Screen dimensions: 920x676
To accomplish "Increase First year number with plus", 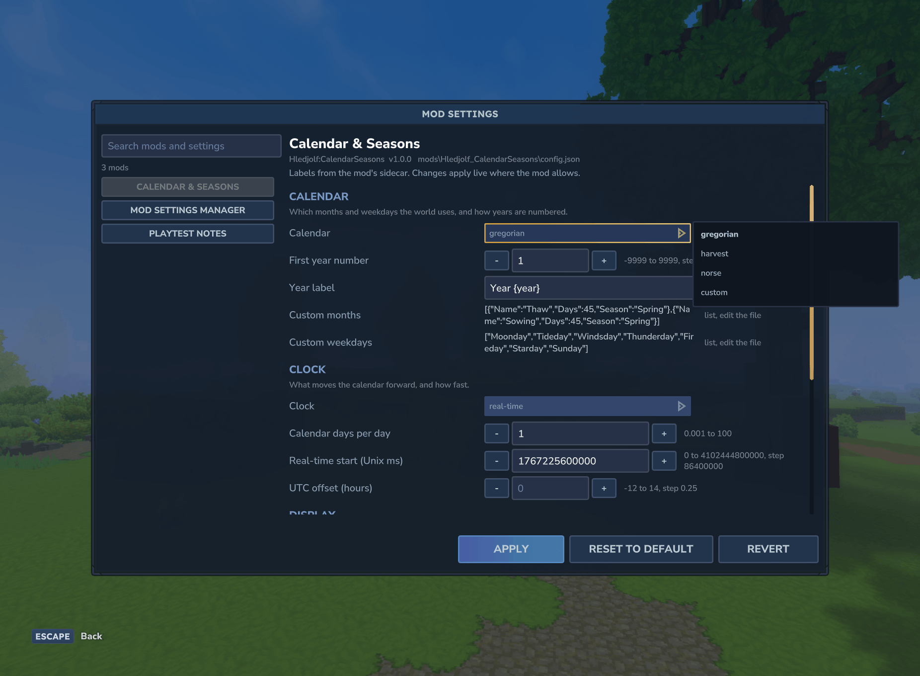I will tap(604, 260).
